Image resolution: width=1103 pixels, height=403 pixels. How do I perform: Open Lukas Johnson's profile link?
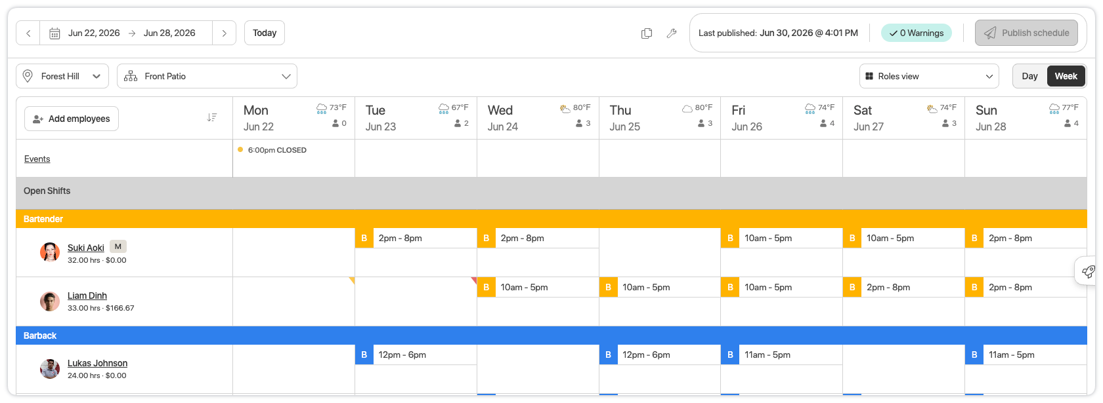[x=97, y=363]
